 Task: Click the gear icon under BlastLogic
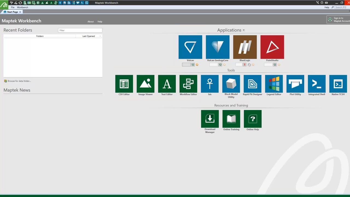(249, 65)
